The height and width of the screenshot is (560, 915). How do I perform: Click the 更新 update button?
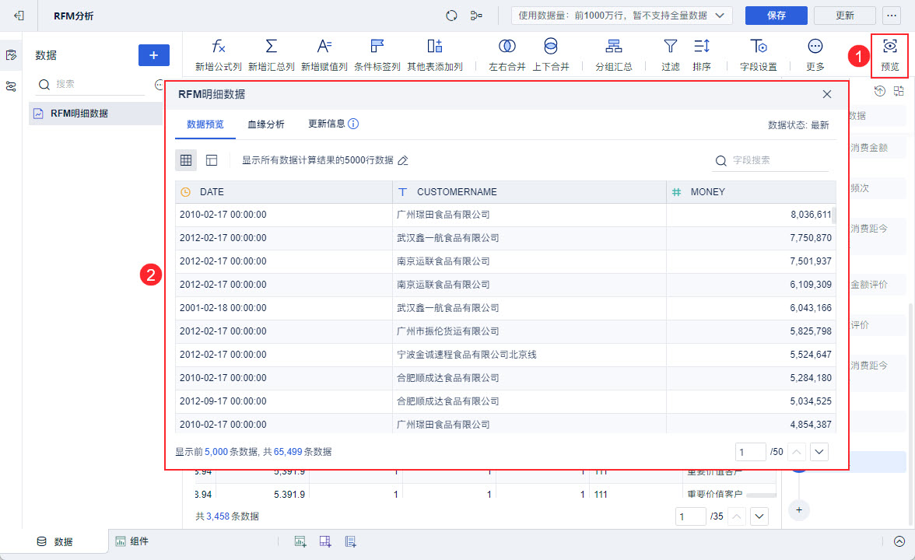pyautogui.click(x=844, y=16)
